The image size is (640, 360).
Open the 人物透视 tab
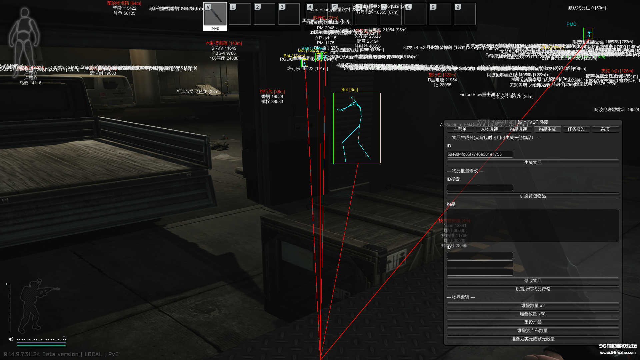pos(489,129)
